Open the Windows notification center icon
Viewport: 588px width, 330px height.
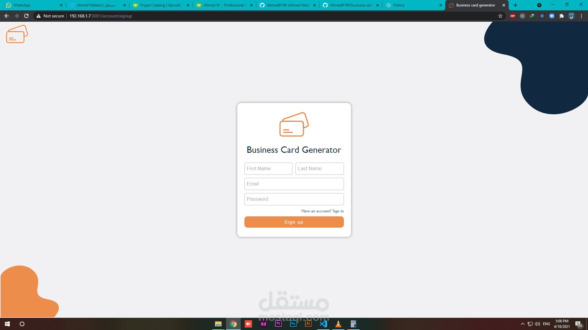click(x=578, y=324)
